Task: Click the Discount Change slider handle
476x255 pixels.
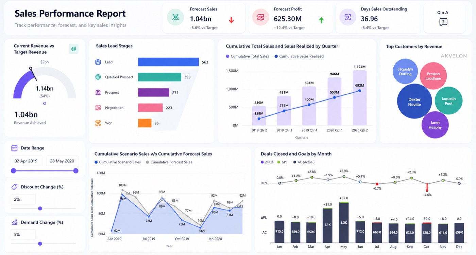Action: (x=40, y=208)
